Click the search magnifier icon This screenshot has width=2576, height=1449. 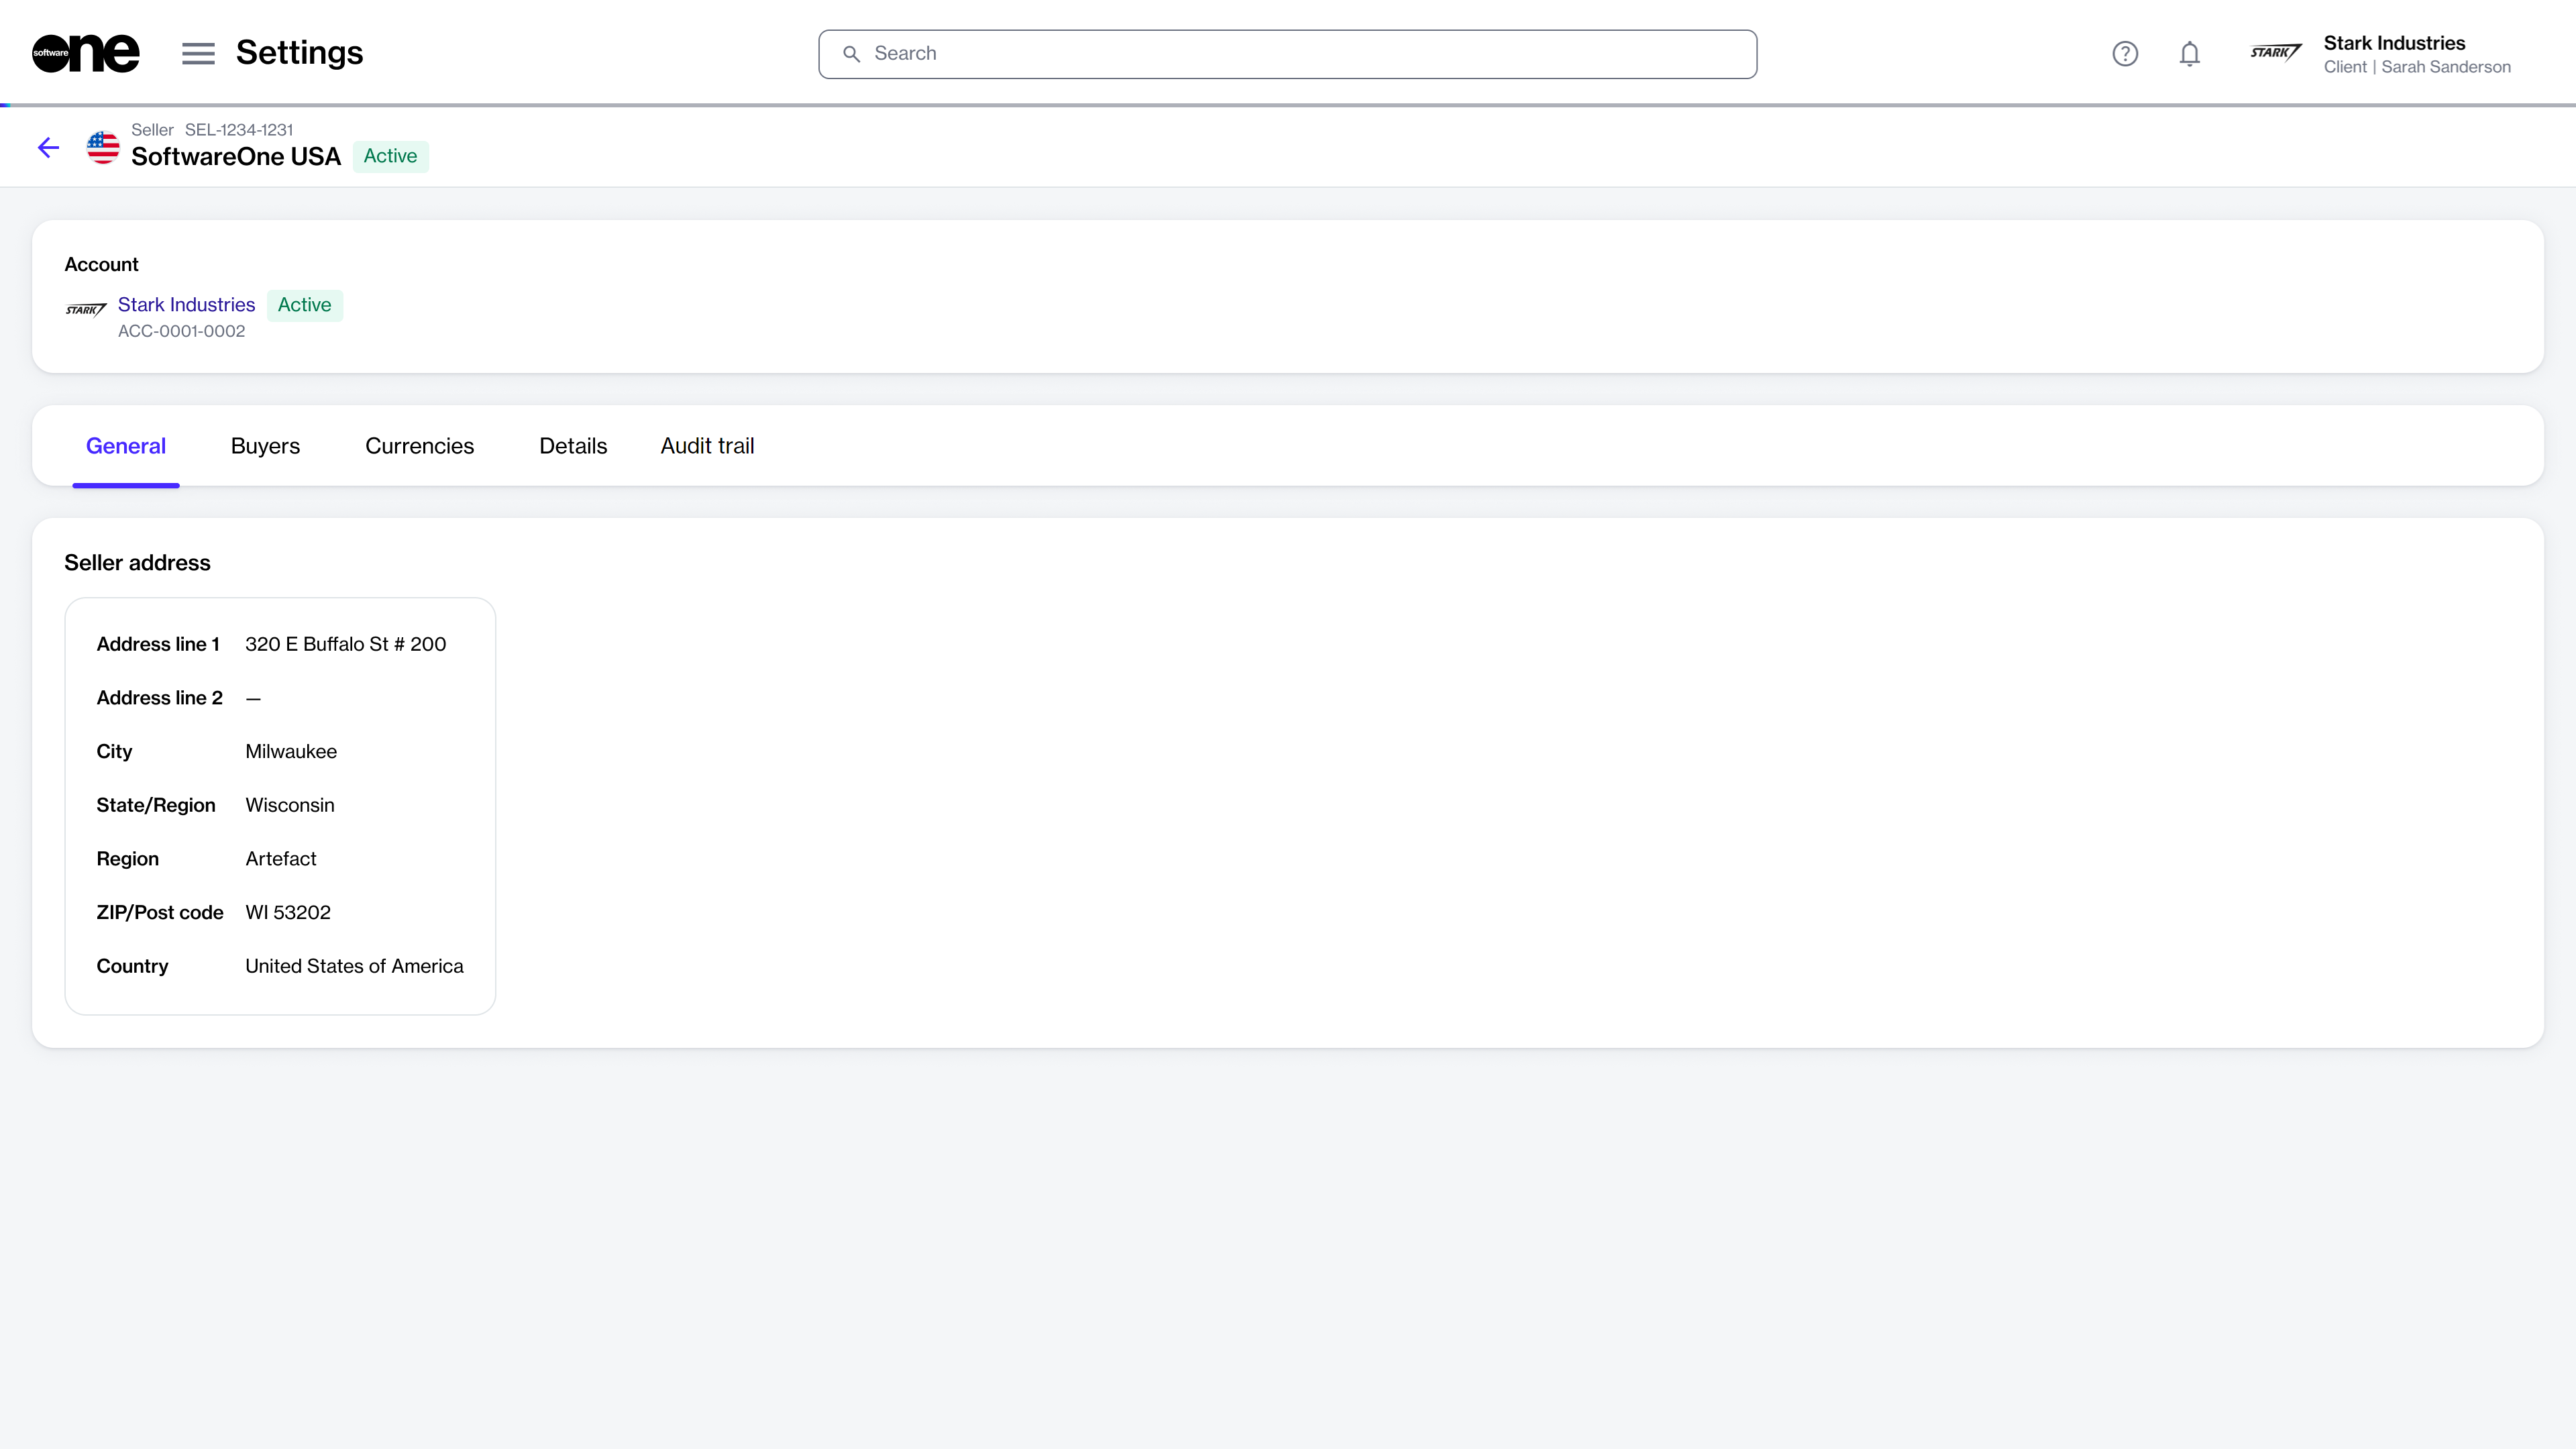(x=851, y=54)
